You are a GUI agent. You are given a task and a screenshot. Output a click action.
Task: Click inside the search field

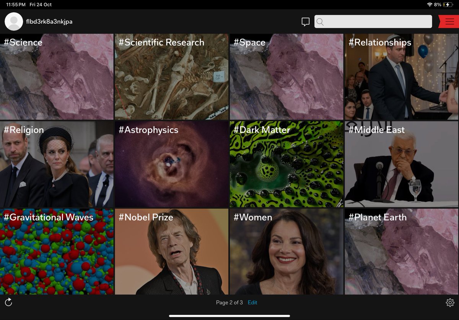tap(373, 22)
